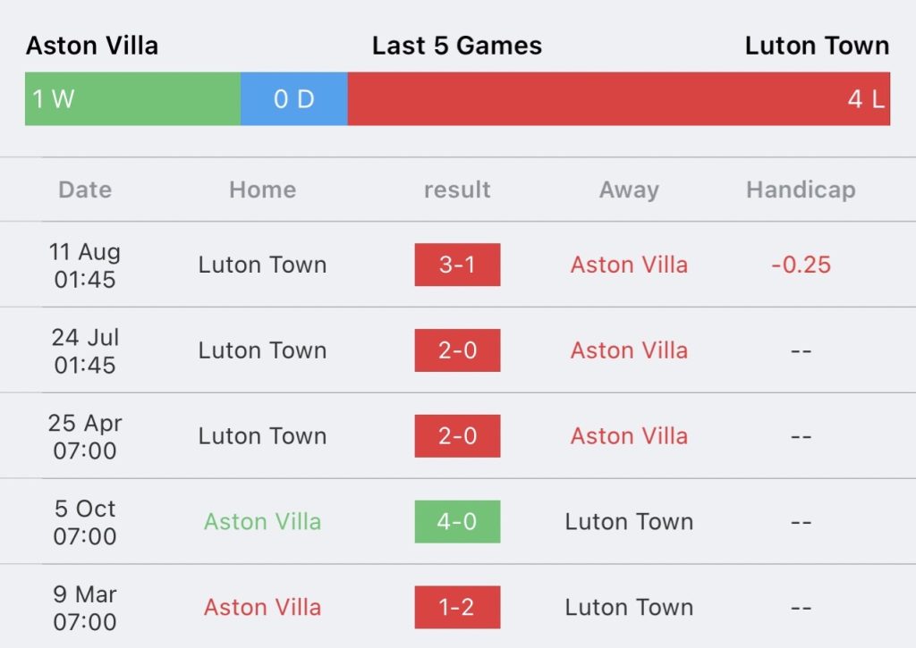The height and width of the screenshot is (648, 916).
Task: Click the Aston Villa header team name
Action: [92, 46]
